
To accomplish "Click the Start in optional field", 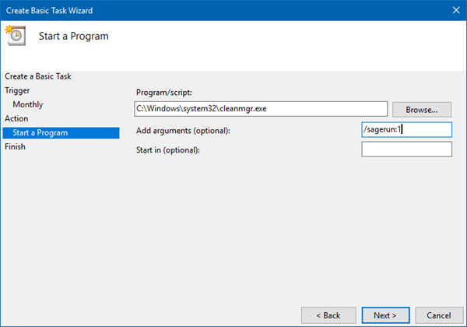I will 406,149.
